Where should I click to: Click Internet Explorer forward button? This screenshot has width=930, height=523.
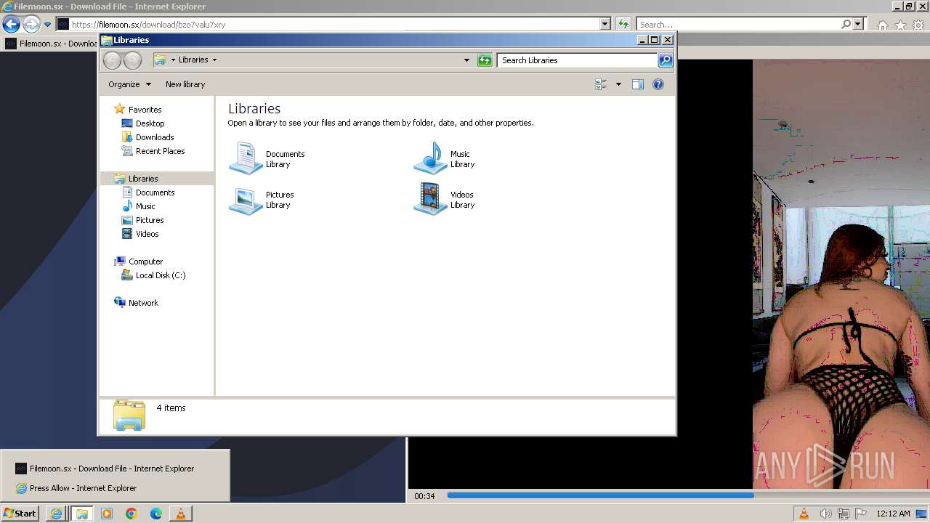click(x=31, y=24)
